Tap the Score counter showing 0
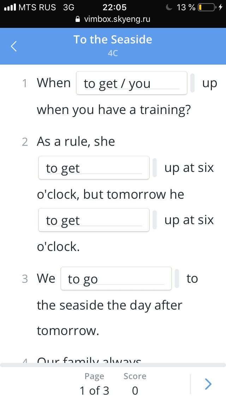This screenshot has height=401, width=226. (135, 384)
